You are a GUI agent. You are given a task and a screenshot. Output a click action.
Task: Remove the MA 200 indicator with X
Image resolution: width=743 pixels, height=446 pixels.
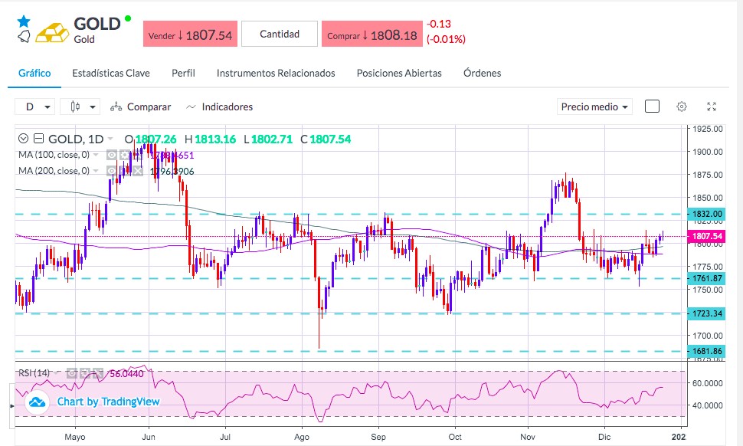(137, 171)
